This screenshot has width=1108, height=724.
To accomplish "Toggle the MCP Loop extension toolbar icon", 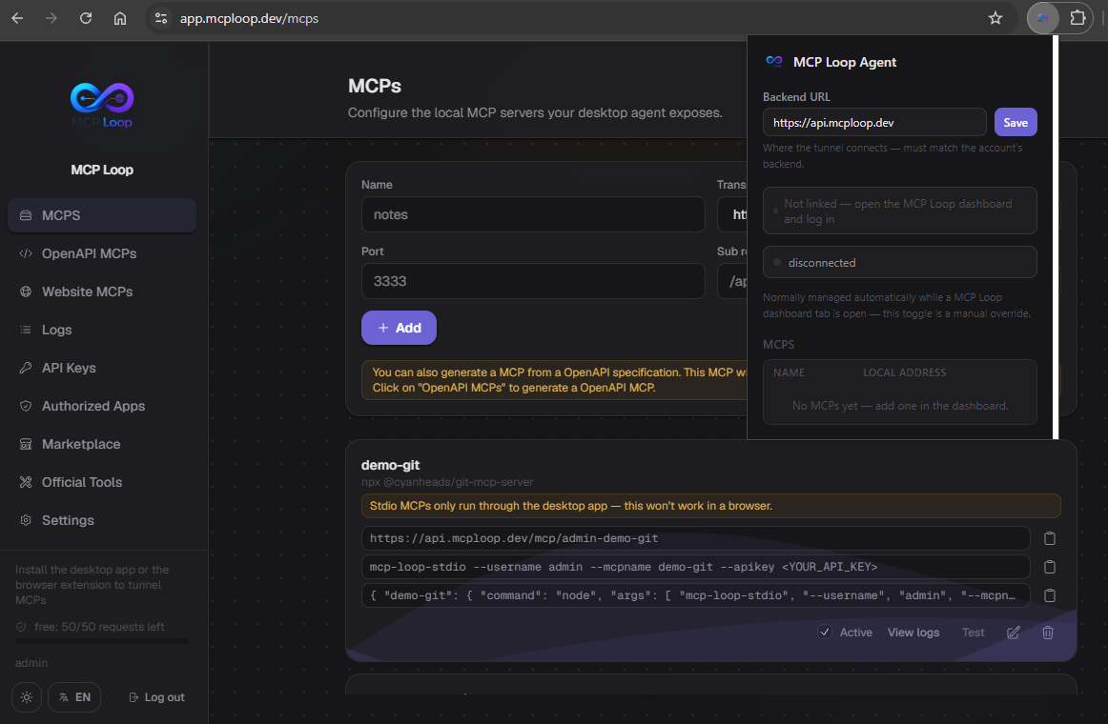I will 1043,18.
